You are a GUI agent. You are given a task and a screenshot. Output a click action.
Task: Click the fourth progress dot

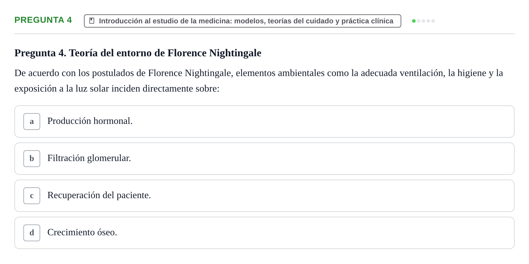(428, 21)
